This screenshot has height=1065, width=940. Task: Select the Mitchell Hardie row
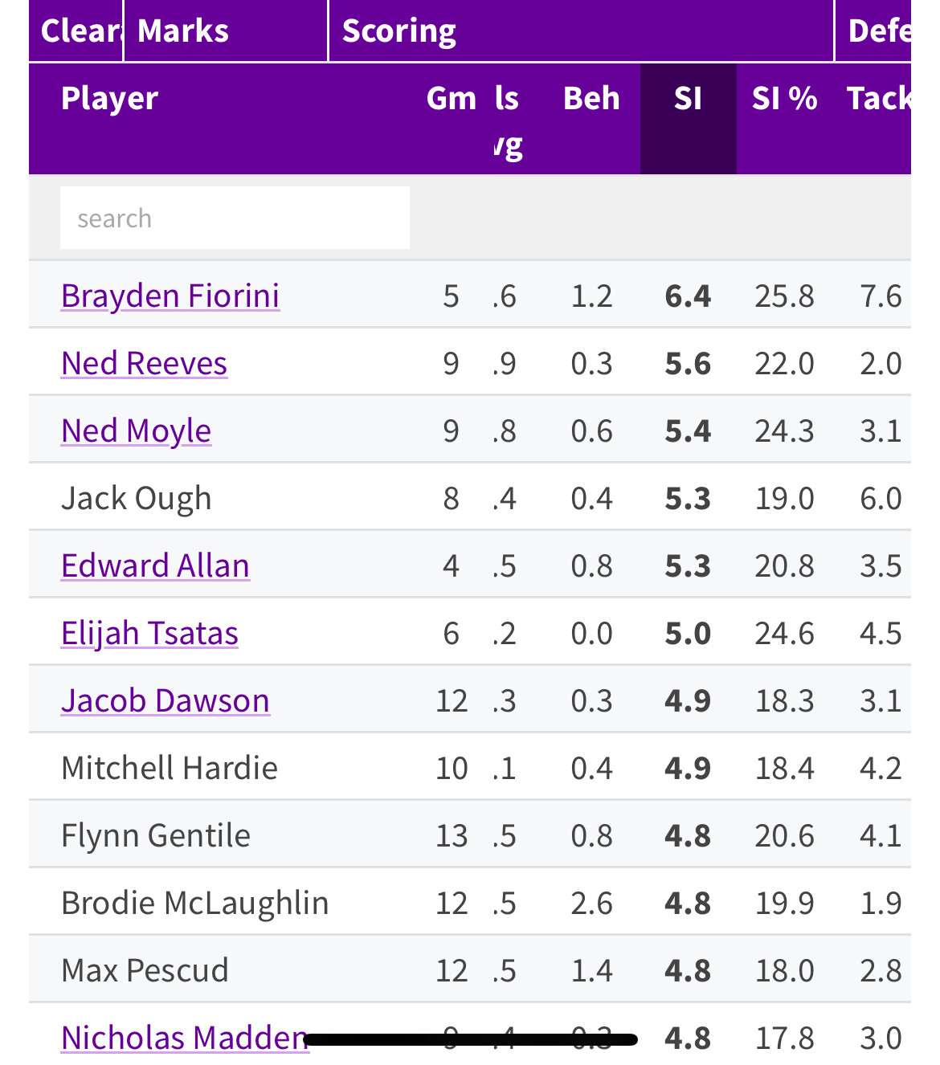coord(470,768)
